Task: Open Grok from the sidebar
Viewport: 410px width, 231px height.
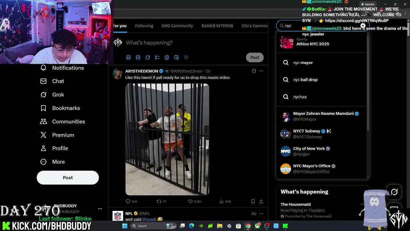Action: pyautogui.click(x=52, y=95)
